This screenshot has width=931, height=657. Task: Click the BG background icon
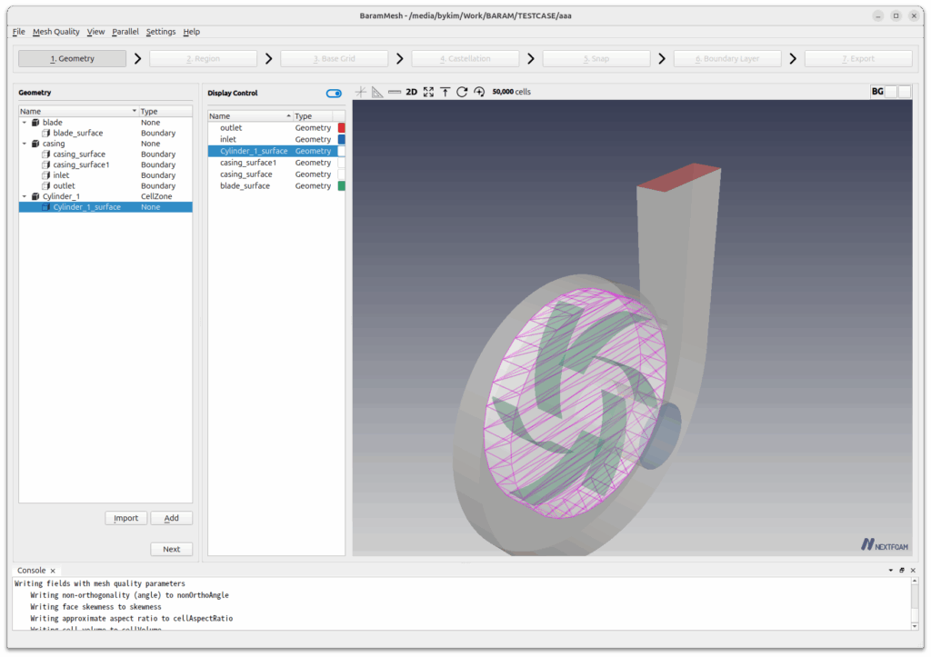(877, 92)
